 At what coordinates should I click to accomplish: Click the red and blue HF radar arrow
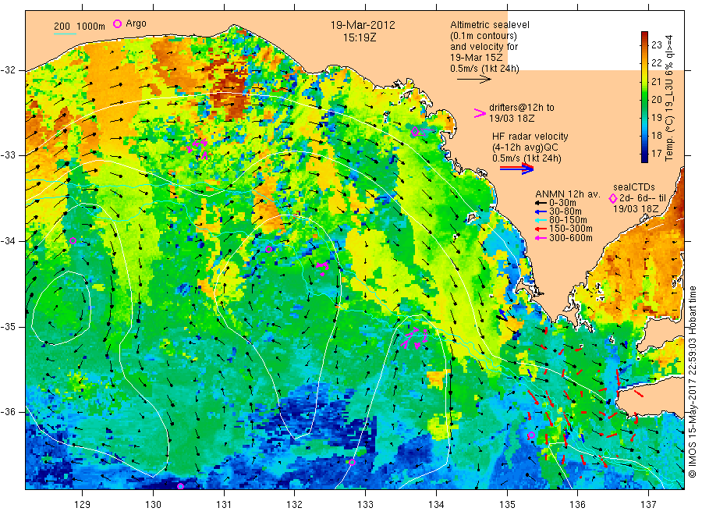pos(516,169)
